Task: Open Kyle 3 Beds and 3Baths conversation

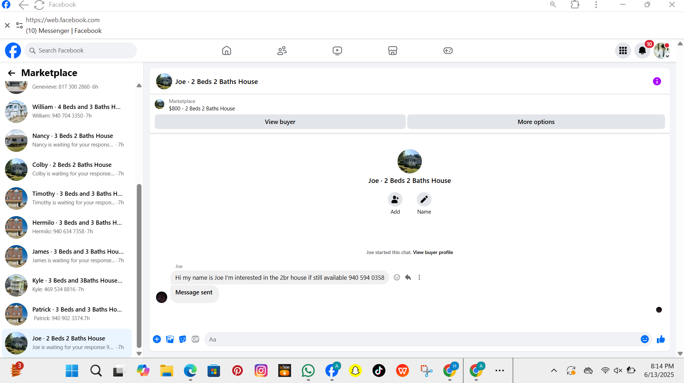Action: [67, 285]
